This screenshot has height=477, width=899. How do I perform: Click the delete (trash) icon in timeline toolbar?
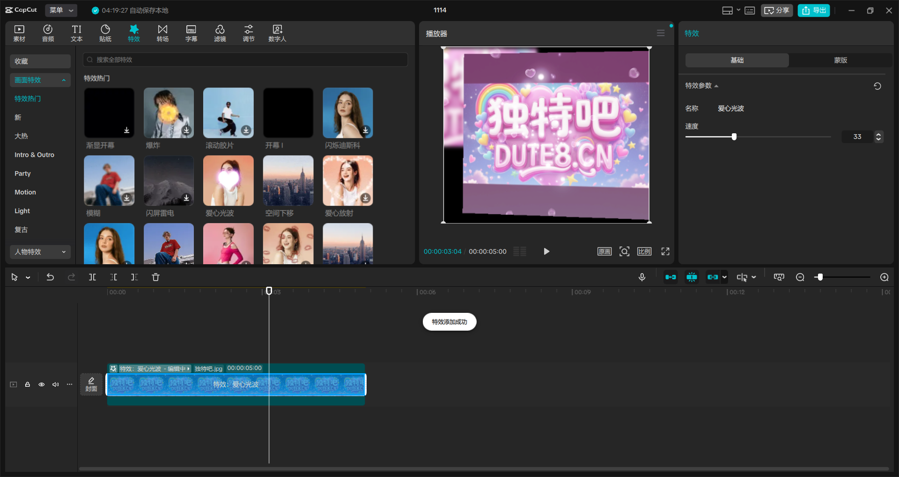coord(155,277)
